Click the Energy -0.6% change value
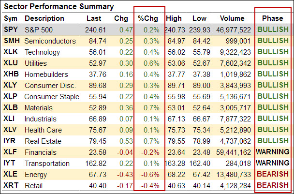This screenshot has height=194, width=294. click(150, 175)
